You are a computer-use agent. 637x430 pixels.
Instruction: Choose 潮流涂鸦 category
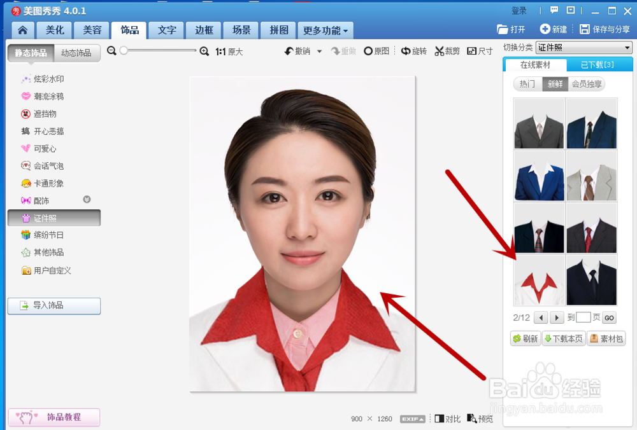(x=43, y=97)
